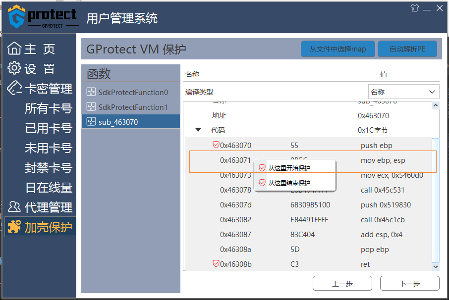Screen dimensions: 449x300
Task: Select 加壳保护 in sidebar
Action: click(x=40, y=227)
